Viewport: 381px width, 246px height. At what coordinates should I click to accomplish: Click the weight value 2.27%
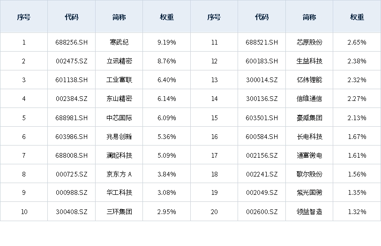point(357,99)
